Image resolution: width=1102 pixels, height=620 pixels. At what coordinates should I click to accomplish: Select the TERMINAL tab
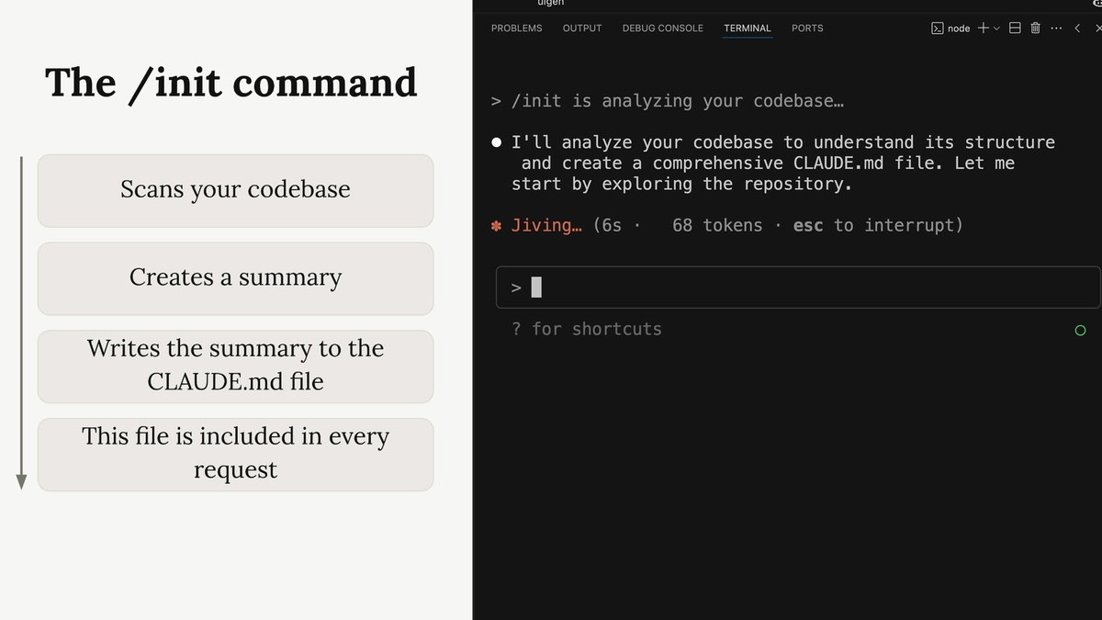[x=748, y=28]
